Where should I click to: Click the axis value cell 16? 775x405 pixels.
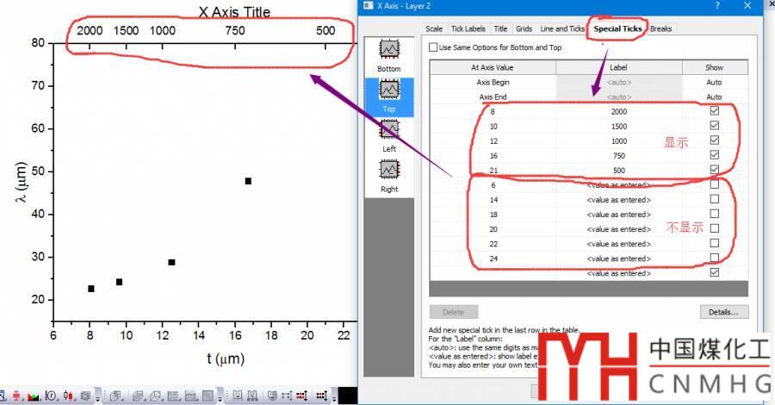493,156
